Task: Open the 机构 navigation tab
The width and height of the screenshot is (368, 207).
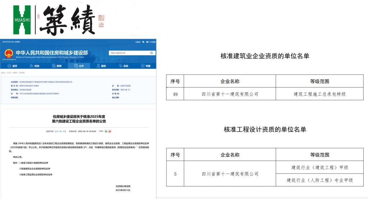Action: click(x=34, y=66)
